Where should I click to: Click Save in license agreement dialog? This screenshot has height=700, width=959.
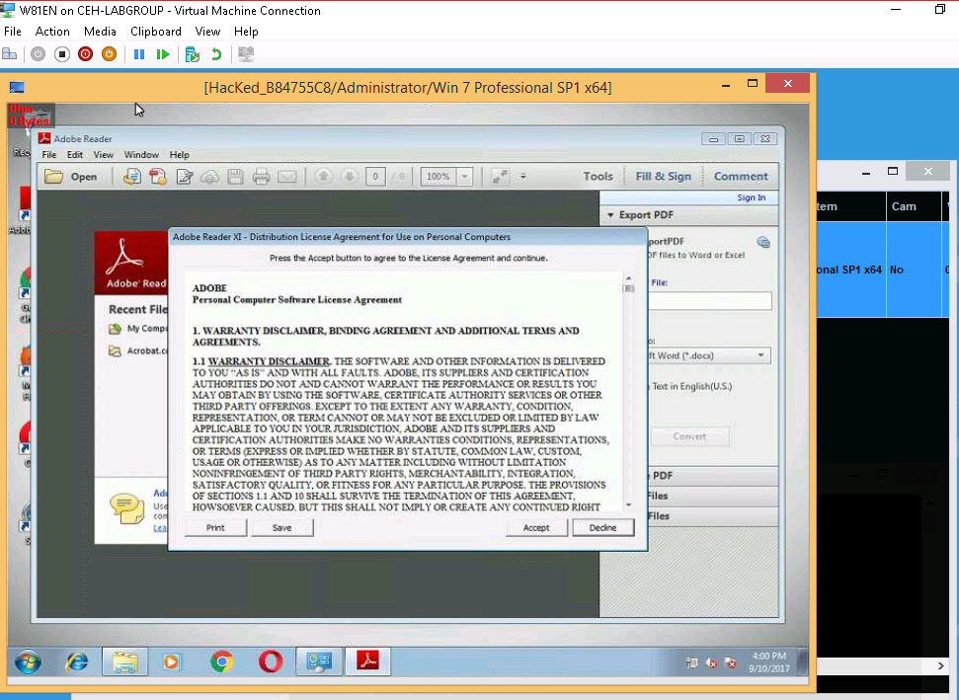281,527
